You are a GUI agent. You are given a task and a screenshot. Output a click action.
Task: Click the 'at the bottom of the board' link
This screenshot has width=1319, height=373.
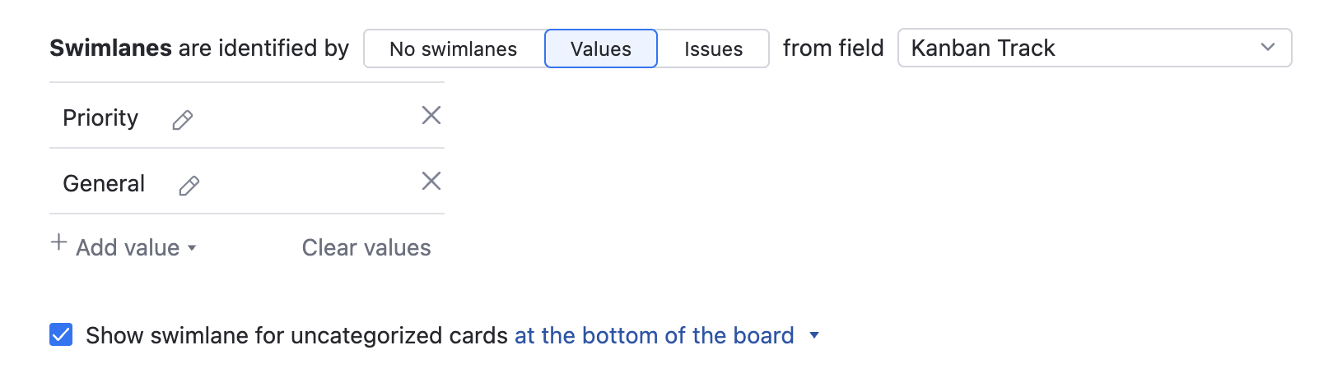coord(654,335)
